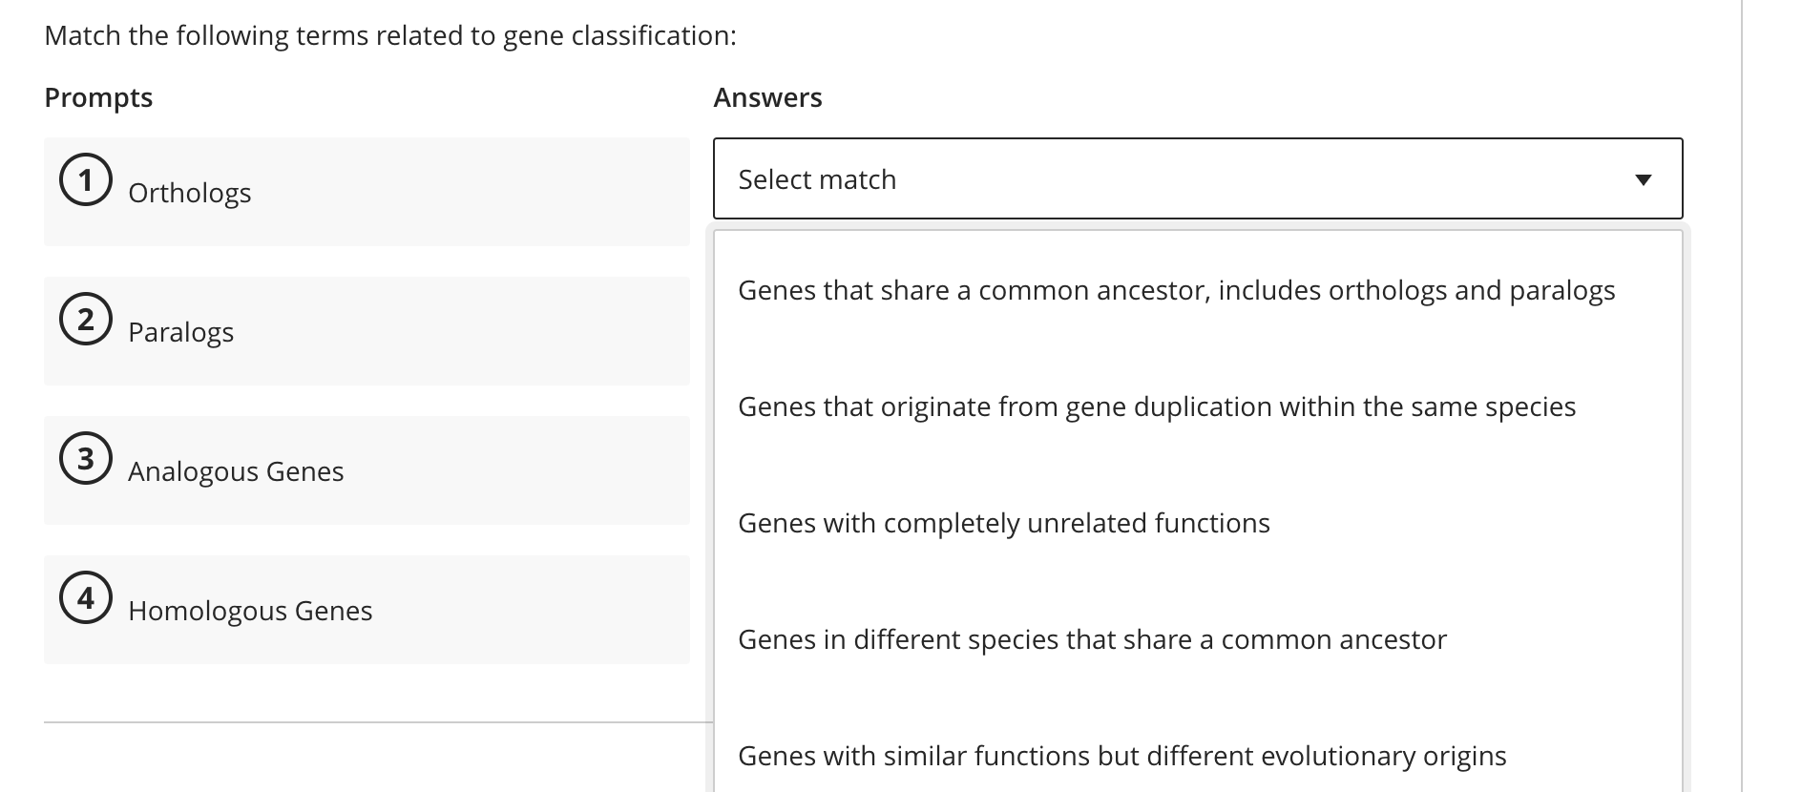Select 'Genes in different species that share a common ancestor'
The width and height of the screenshot is (1802, 792).
coord(1093,639)
